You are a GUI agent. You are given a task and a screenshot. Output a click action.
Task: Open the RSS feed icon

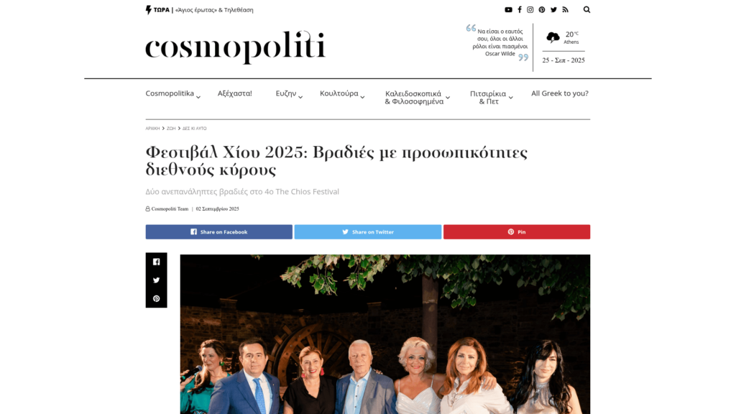565,10
